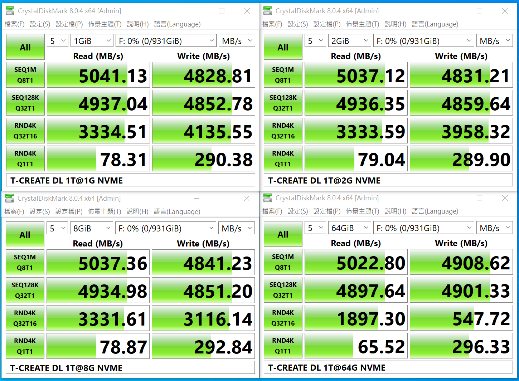Start SEQ1M Q8T1 test in 64GiB window
The height and width of the screenshot is (381, 519).
point(283,262)
